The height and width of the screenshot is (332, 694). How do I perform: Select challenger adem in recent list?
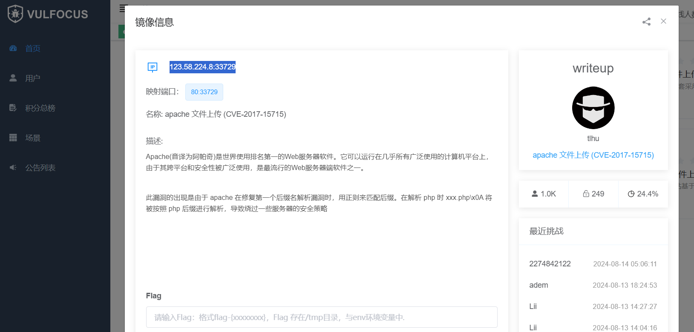coord(538,285)
